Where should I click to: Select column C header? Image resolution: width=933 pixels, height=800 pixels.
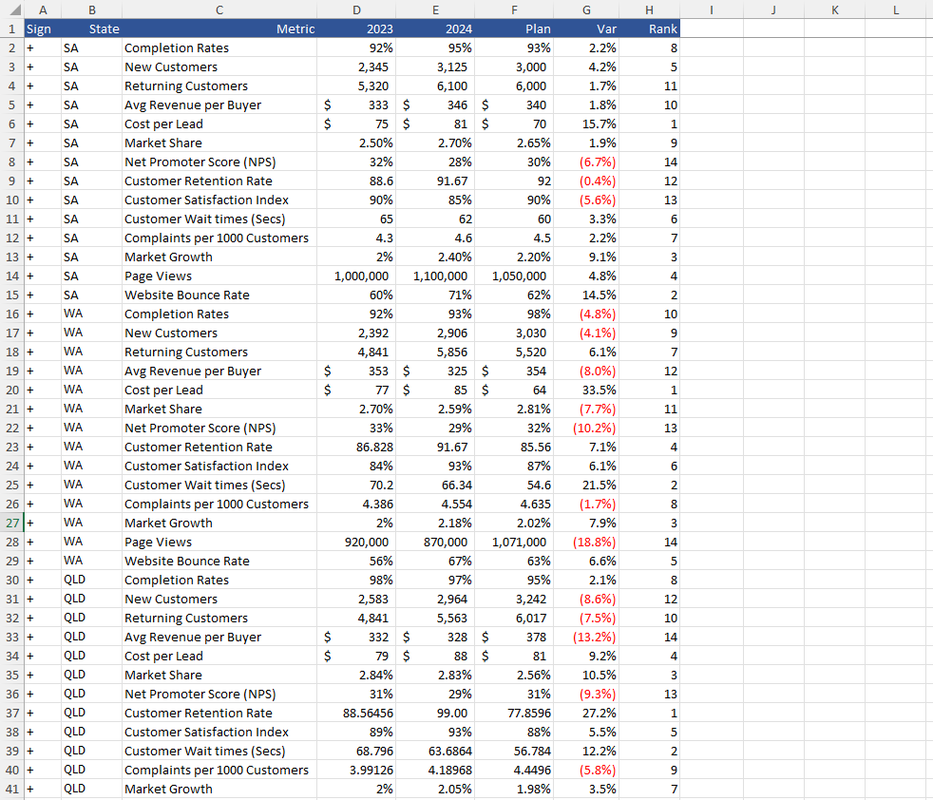tap(219, 10)
